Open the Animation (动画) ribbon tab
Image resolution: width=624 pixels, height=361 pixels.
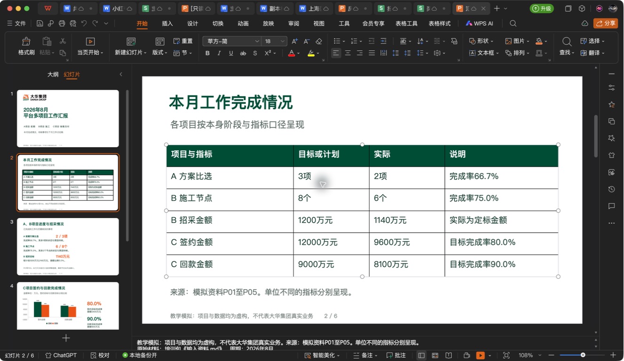point(243,24)
